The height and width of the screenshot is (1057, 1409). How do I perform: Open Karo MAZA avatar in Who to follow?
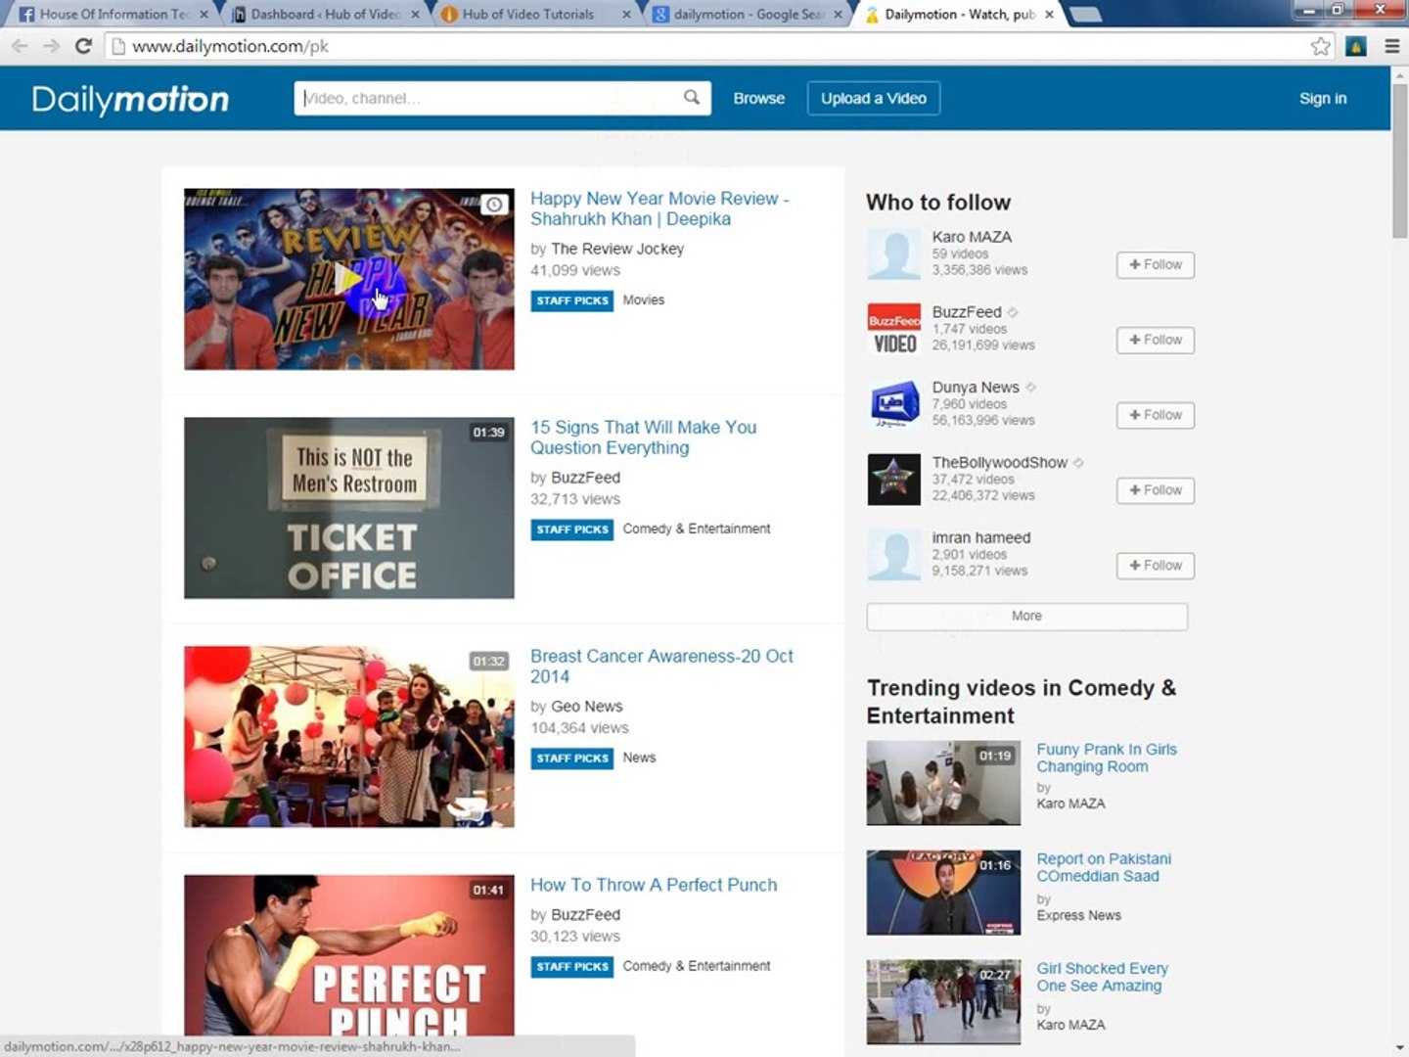pyautogui.click(x=894, y=253)
